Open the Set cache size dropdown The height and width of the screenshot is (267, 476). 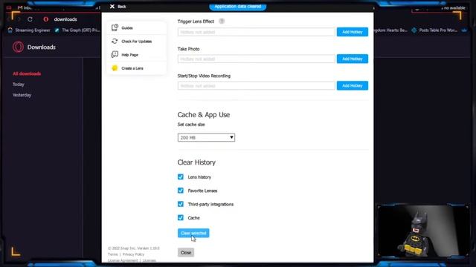point(206,137)
